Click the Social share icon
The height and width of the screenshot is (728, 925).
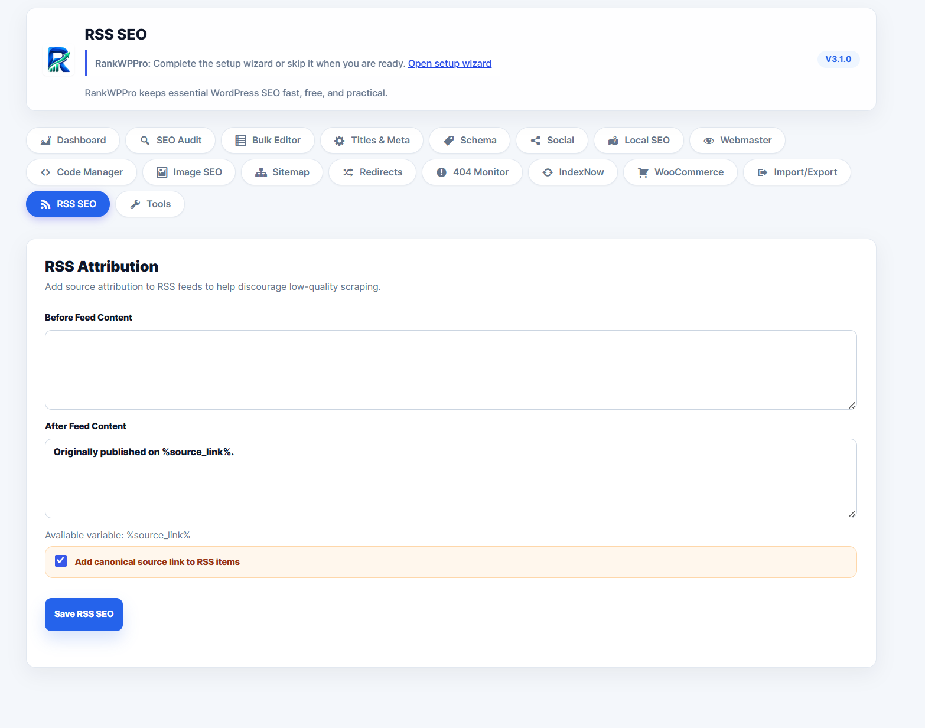(x=536, y=141)
